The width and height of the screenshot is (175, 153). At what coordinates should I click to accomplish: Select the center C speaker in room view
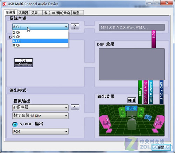[x=131, y=109]
